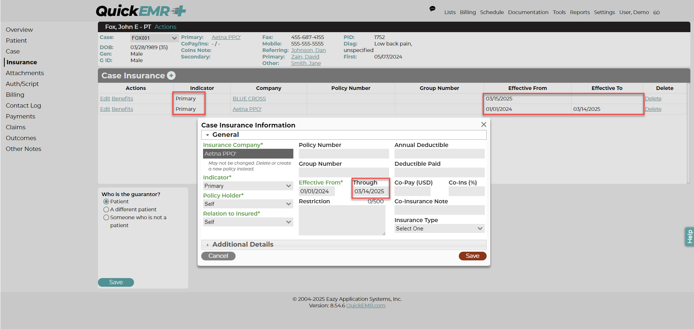Open Contact Log in the sidebar

(x=23, y=105)
